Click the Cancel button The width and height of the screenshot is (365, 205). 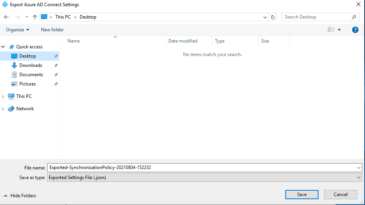pos(340,195)
